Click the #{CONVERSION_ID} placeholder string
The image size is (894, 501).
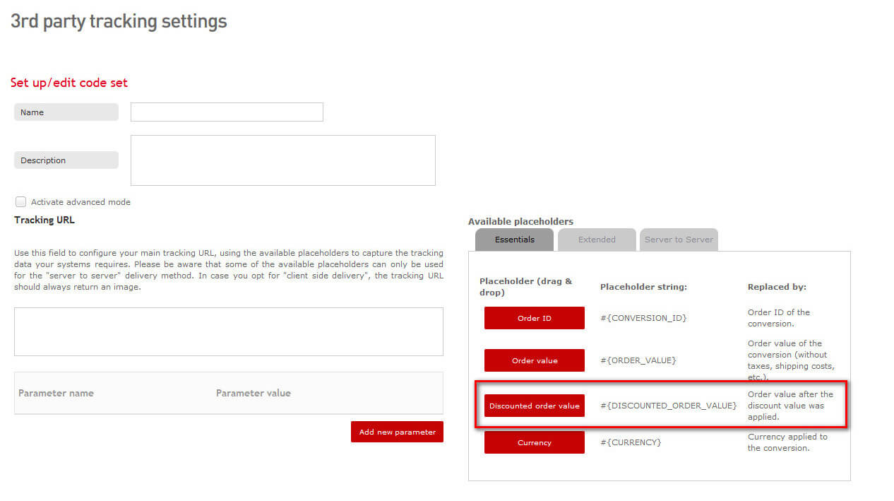(x=643, y=318)
